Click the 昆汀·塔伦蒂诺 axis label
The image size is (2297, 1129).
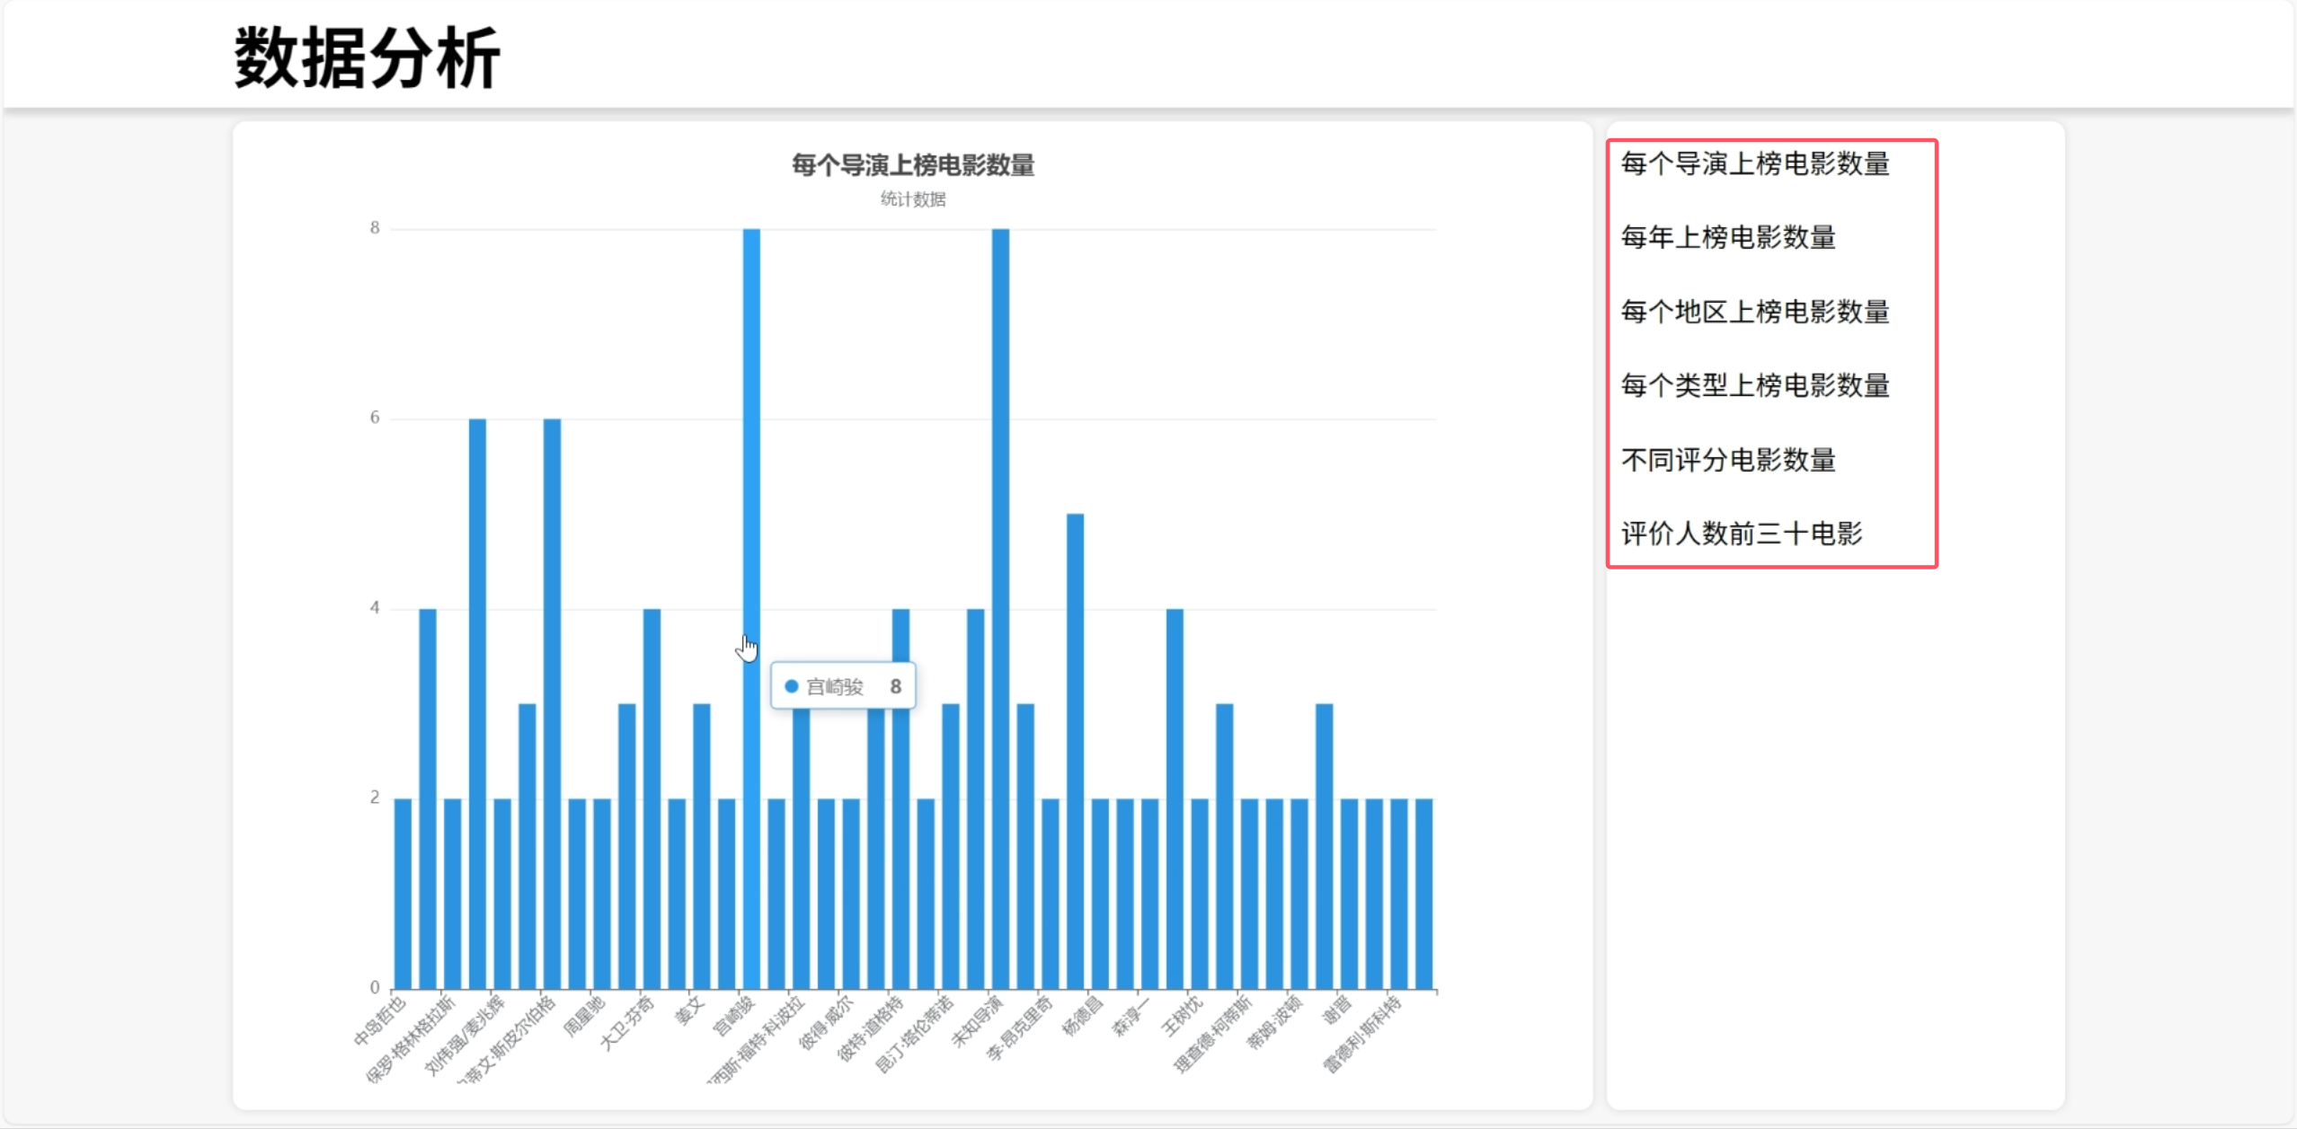913,1034
